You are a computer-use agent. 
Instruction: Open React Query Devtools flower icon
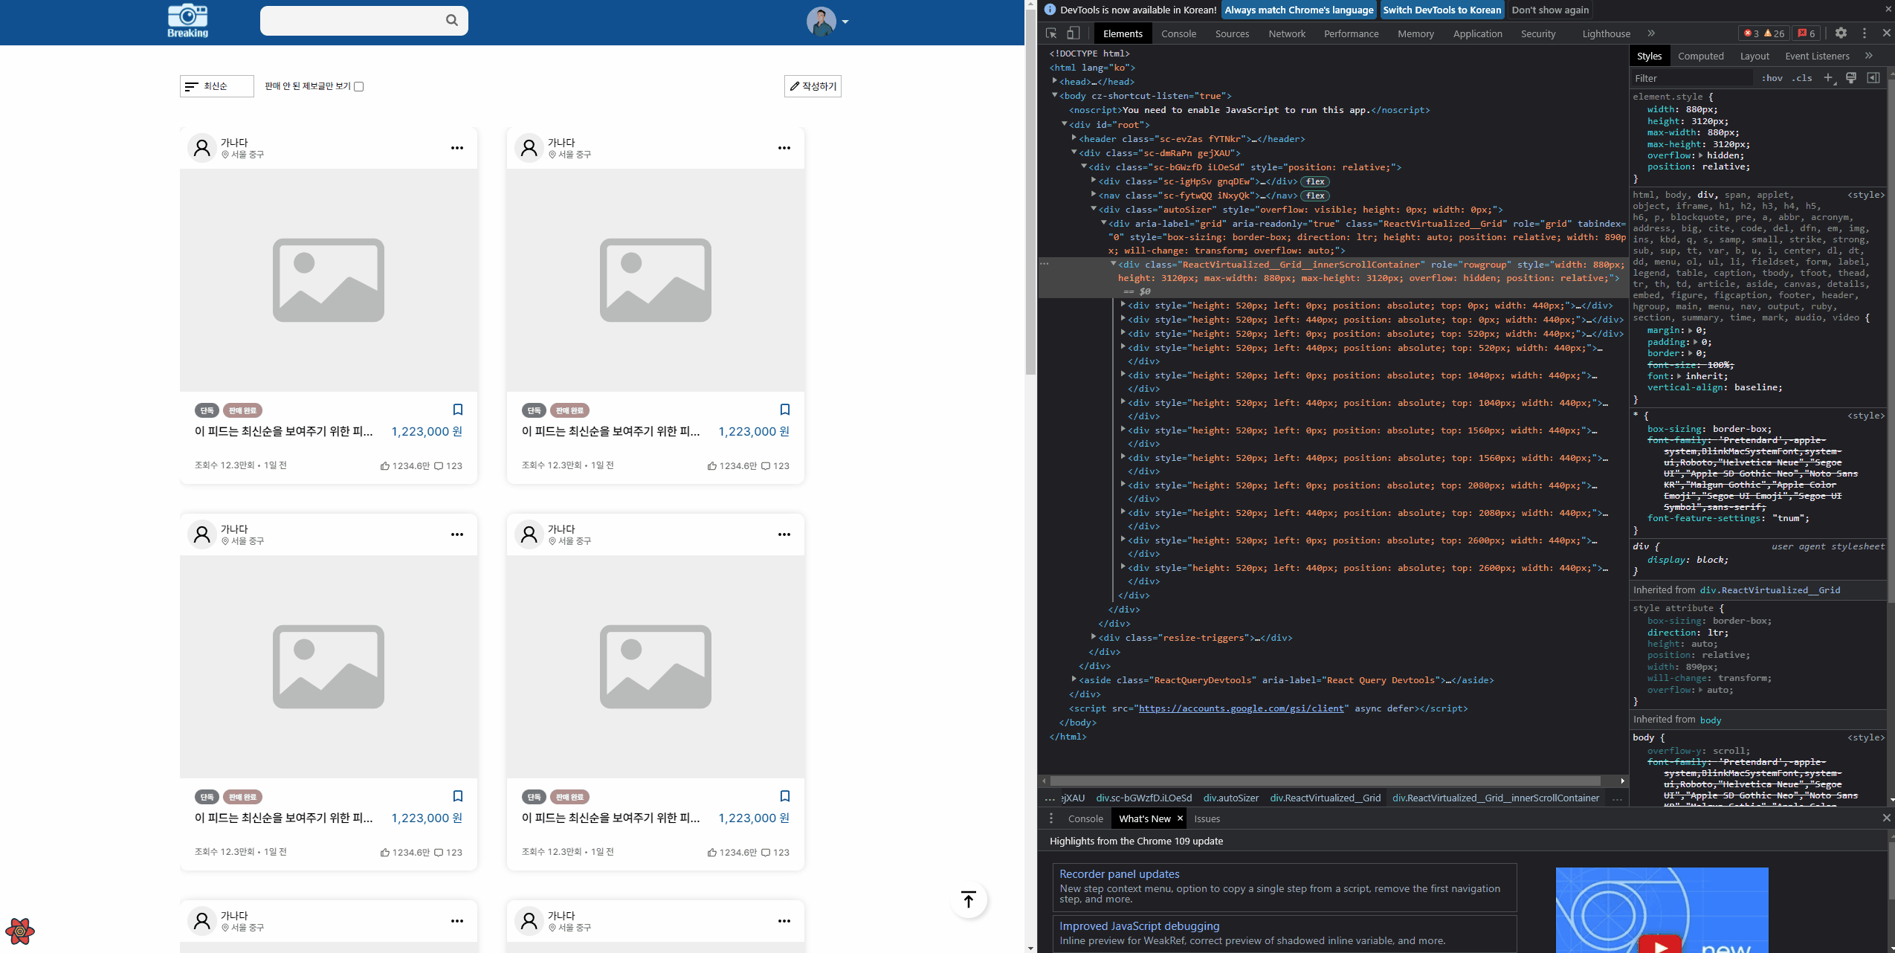tap(20, 931)
